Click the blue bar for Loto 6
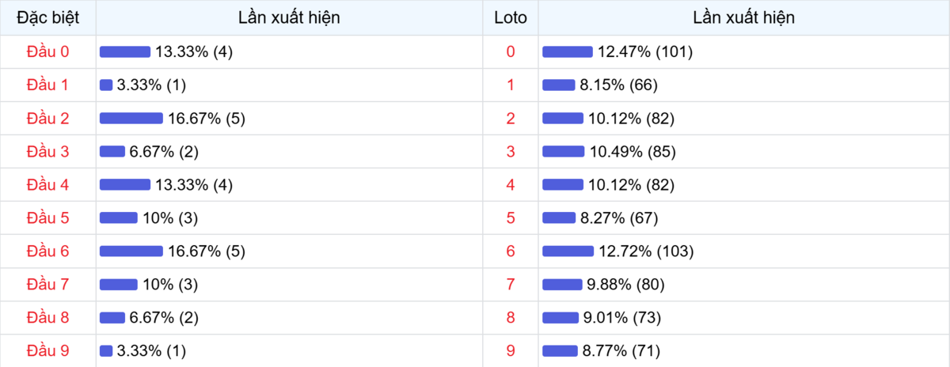This screenshot has height=367, width=950. (x=568, y=252)
